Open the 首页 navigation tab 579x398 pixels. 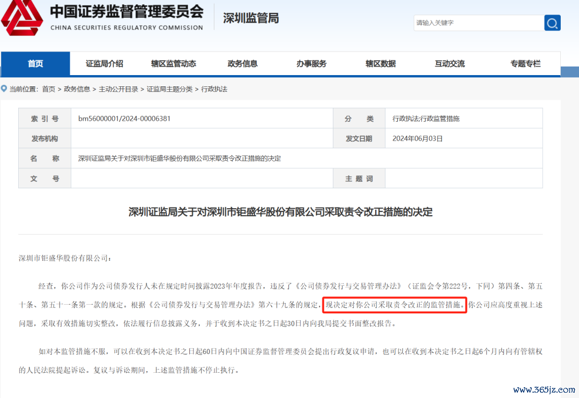coord(35,63)
